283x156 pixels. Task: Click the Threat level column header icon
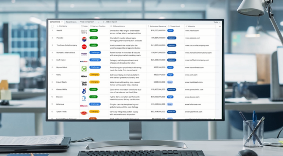point(168,26)
